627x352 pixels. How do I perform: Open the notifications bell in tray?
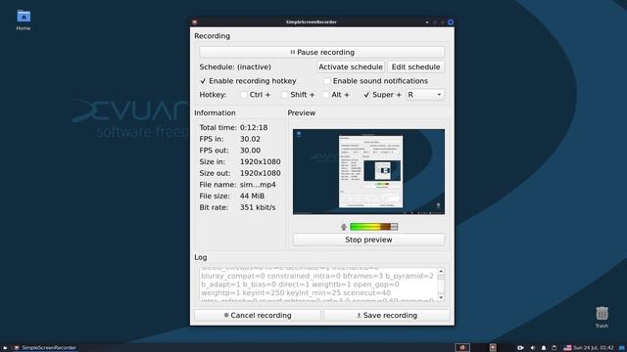544,348
